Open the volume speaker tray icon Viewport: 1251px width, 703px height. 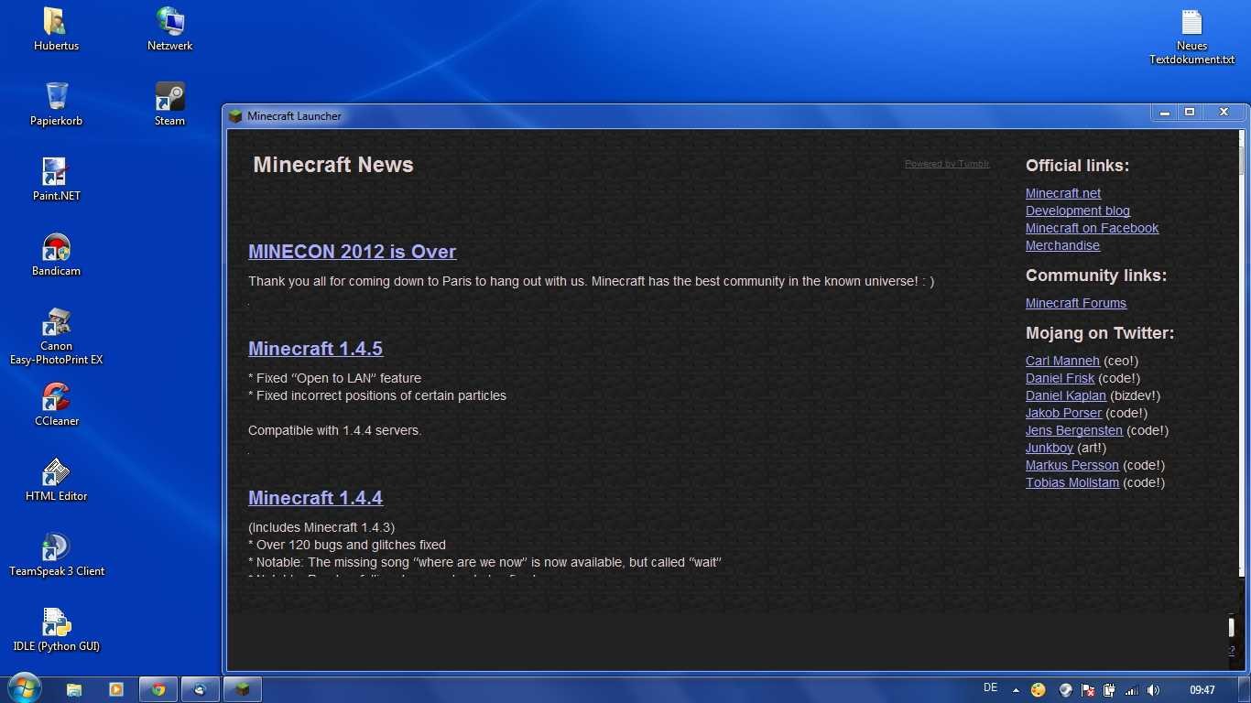1153,690
